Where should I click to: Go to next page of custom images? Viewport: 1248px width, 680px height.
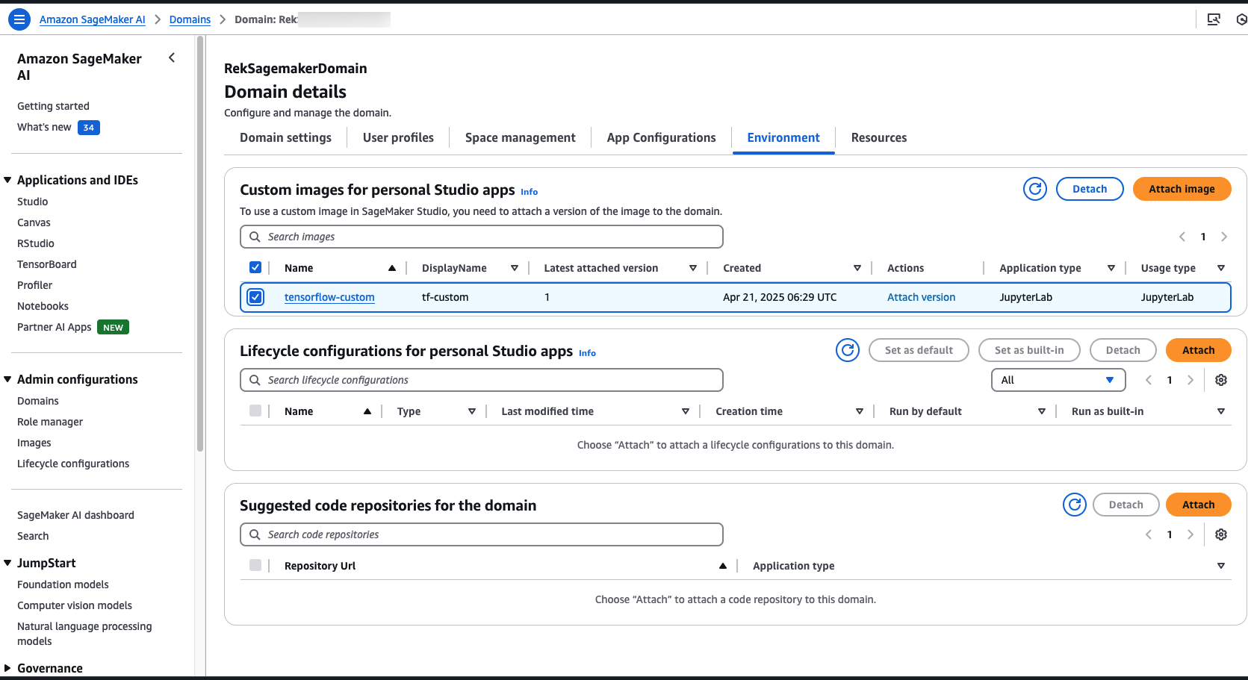click(x=1224, y=237)
